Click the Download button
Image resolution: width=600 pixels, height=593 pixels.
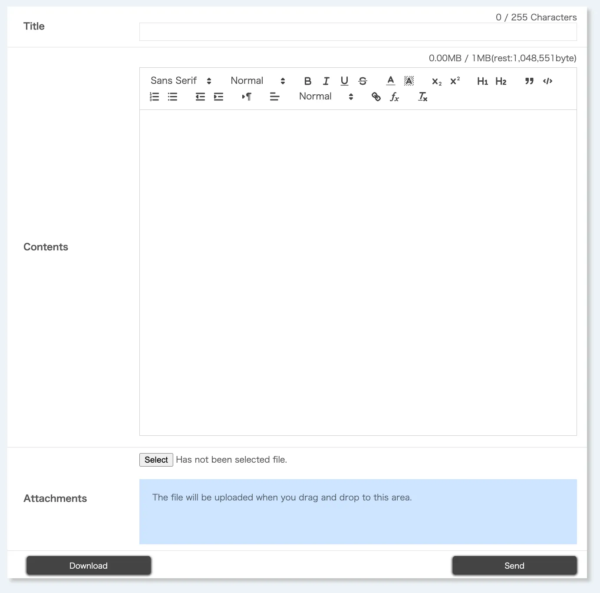tap(89, 566)
